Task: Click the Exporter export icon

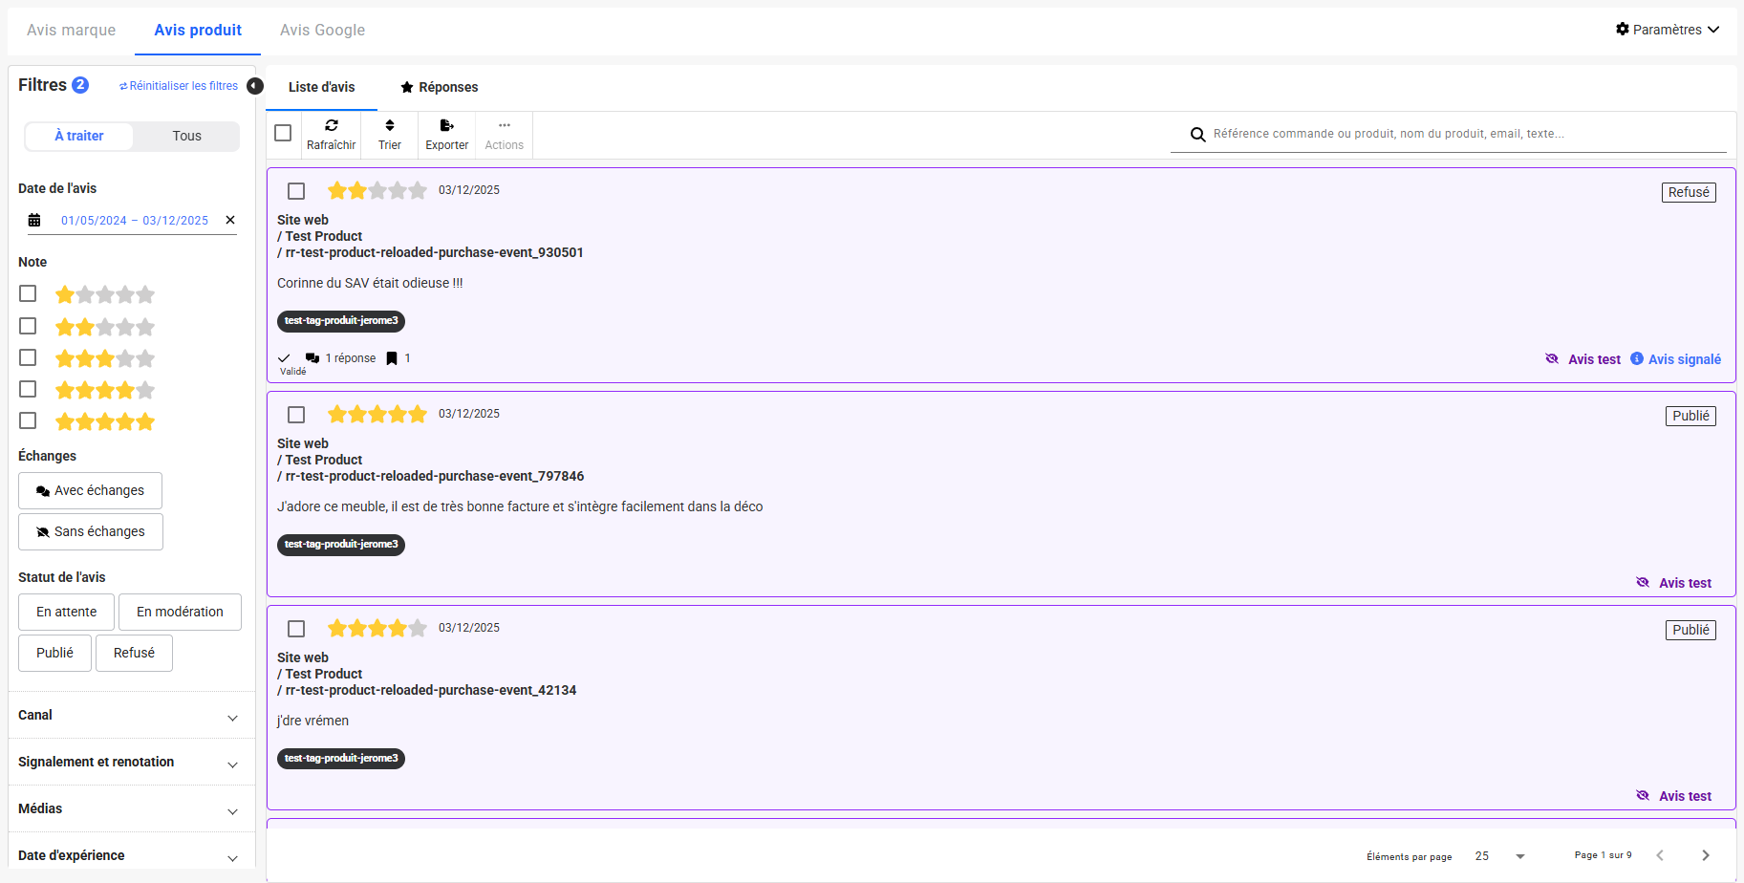Action: click(x=446, y=126)
